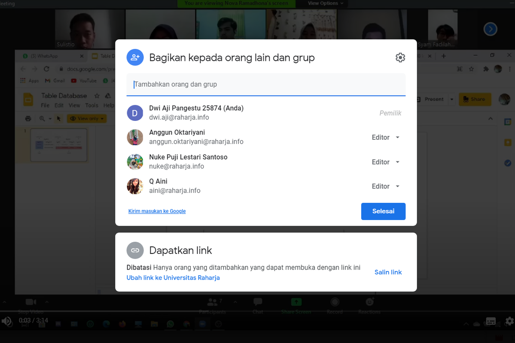Open Google Calendar side panel icon
Screen dimensions: 515x343
(508, 122)
